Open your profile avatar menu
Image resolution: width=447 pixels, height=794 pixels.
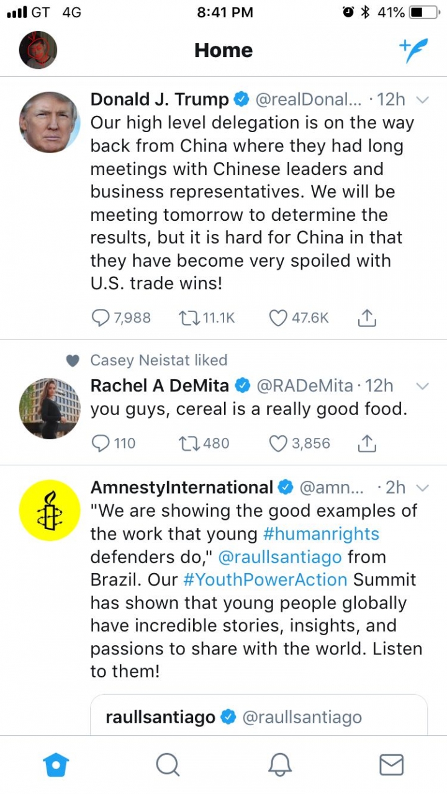38,50
